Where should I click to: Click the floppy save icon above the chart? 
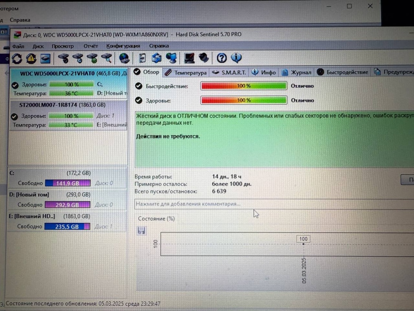[x=142, y=230]
